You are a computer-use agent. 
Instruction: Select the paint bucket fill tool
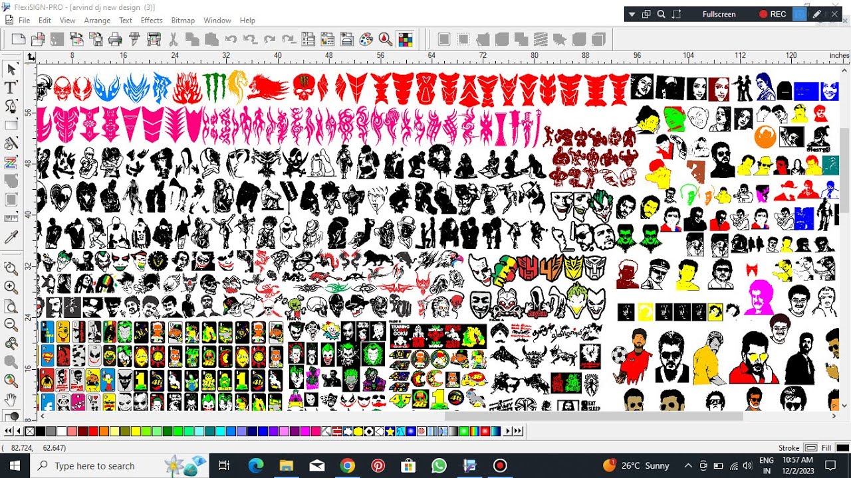tap(11, 143)
